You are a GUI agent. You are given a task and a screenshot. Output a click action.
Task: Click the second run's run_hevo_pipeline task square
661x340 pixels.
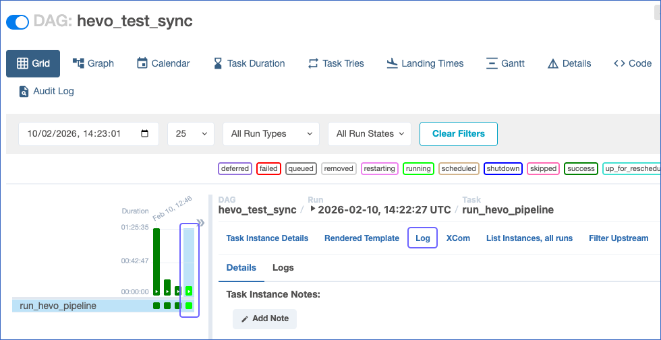[167, 306]
